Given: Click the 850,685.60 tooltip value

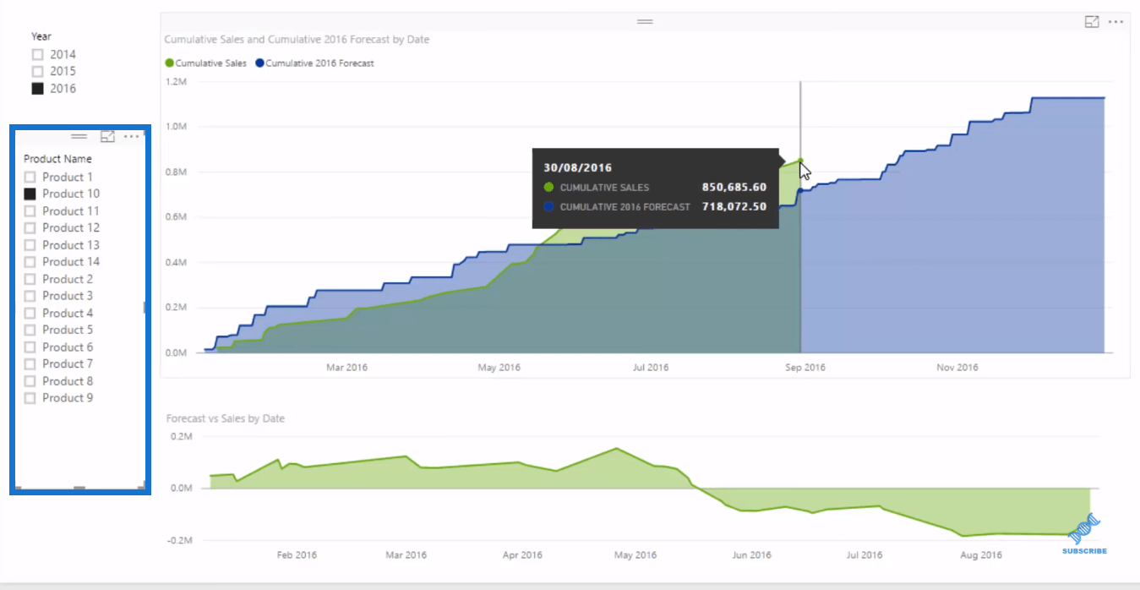Looking at the screenshot, I should [x=734, y=188].
